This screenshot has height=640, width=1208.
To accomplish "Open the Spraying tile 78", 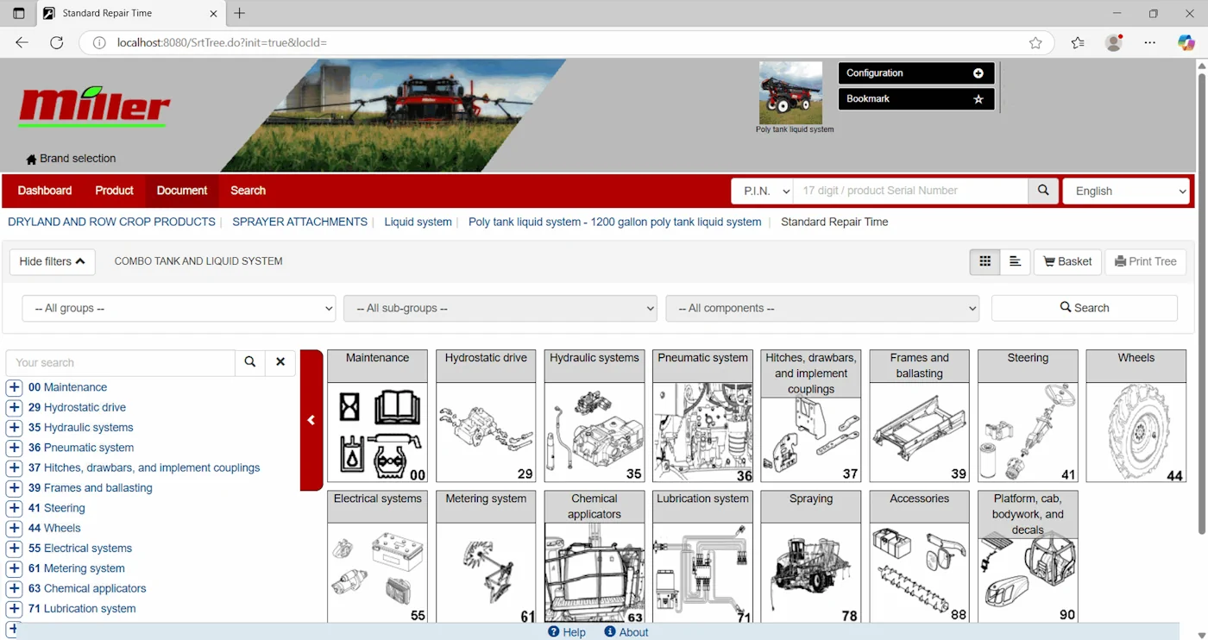I will coord(811,556).
